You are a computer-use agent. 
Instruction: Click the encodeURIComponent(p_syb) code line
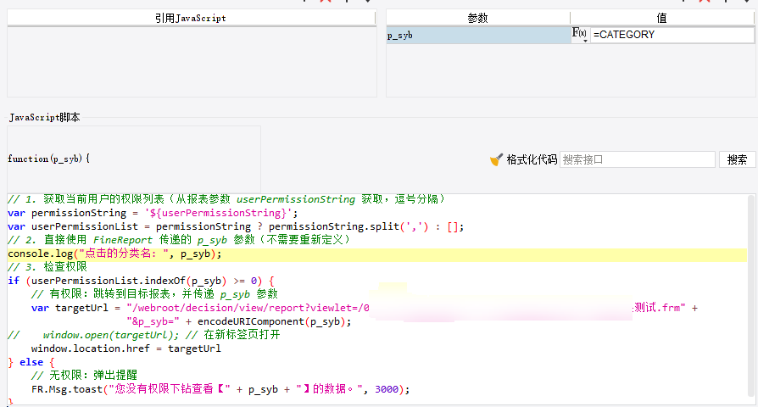239,321
